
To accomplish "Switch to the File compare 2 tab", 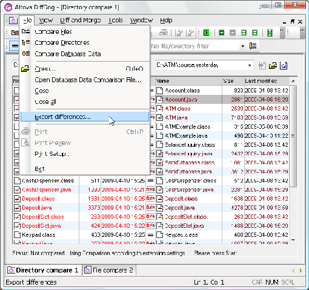I will [x=109, y=270].
